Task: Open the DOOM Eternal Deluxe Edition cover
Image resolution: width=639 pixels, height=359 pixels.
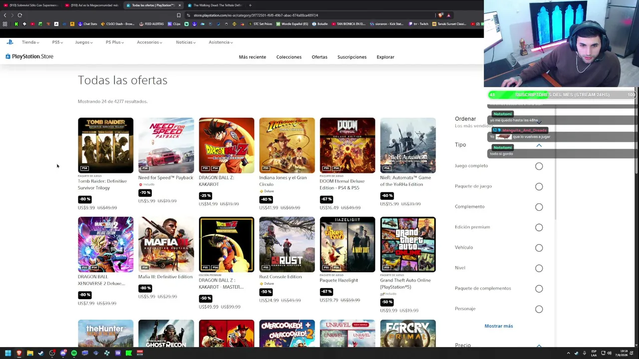Action: 347,145
